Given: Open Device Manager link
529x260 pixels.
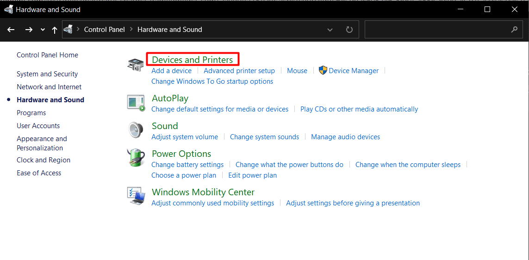Looking at the screenshot, I should pos(354,70).
